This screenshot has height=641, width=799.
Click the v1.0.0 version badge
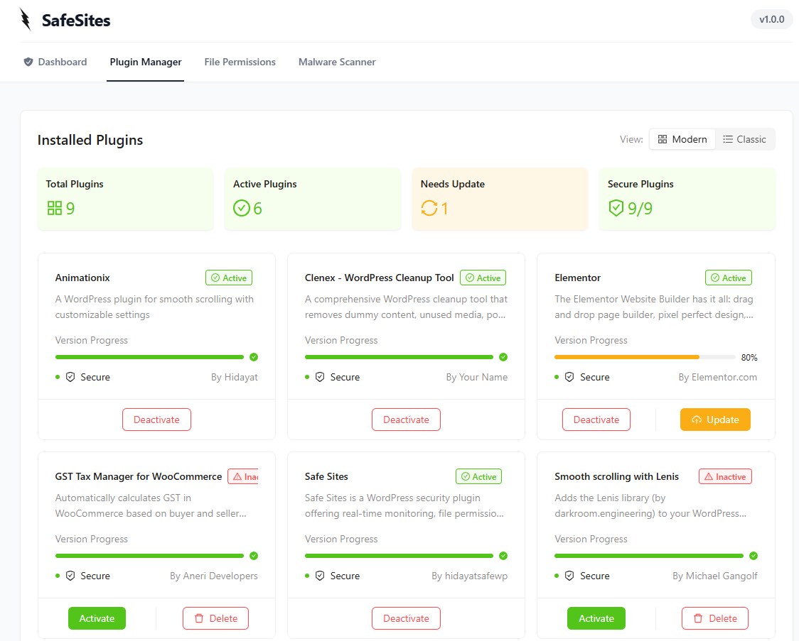[771, 19]
